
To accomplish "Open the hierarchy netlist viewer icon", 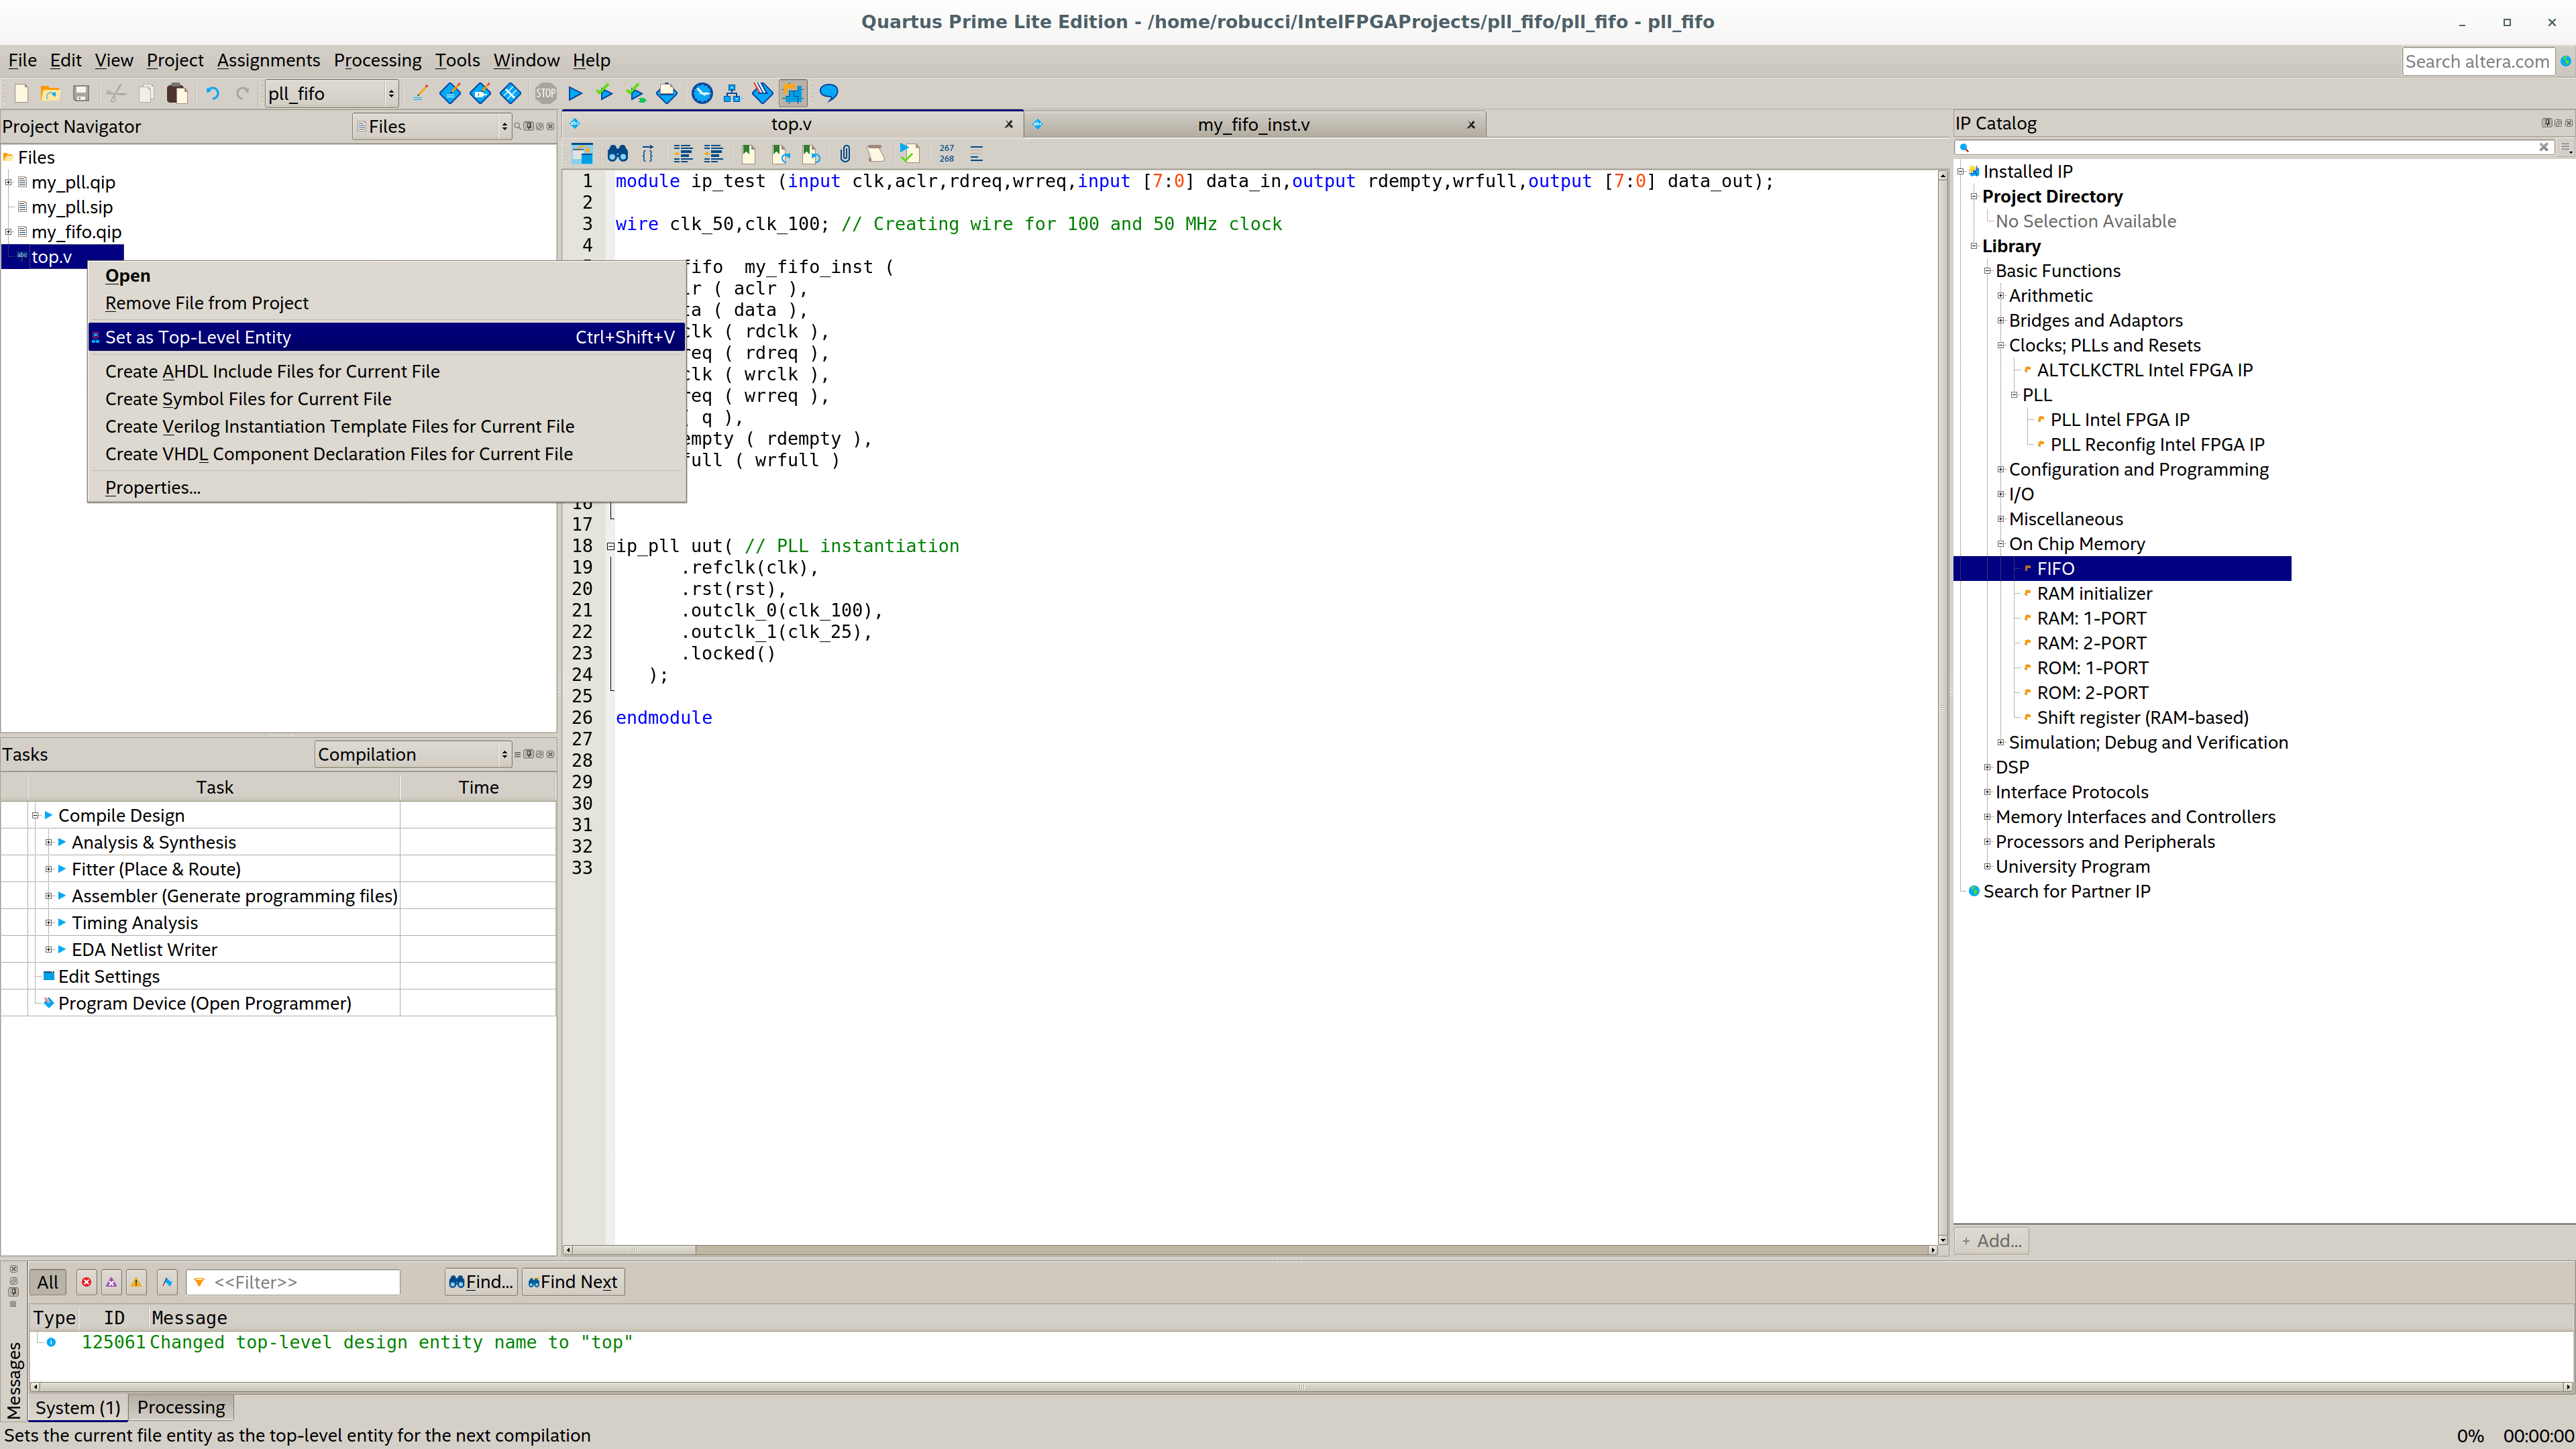I will tap(732, 93).
